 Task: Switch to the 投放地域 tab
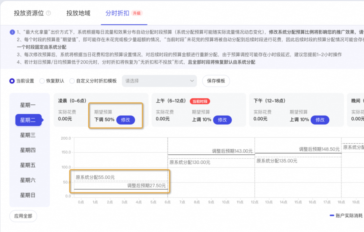78,13
